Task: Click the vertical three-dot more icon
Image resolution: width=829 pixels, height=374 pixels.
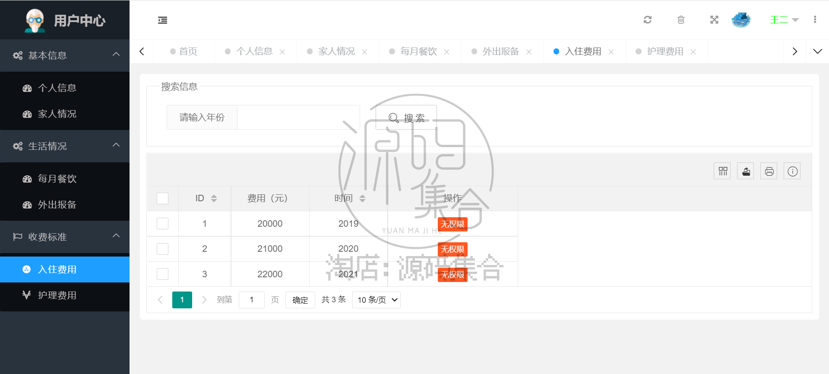Action: point(815,20)
